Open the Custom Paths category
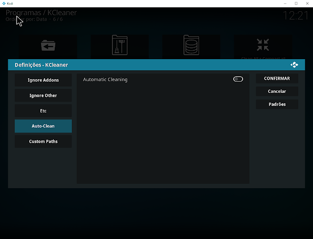 43,141
